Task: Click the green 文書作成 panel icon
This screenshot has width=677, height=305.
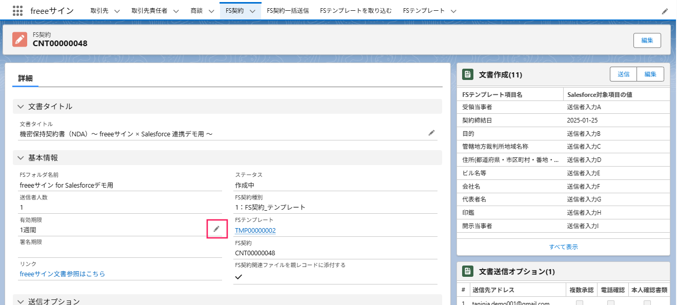Action: [x=467, y=74]
